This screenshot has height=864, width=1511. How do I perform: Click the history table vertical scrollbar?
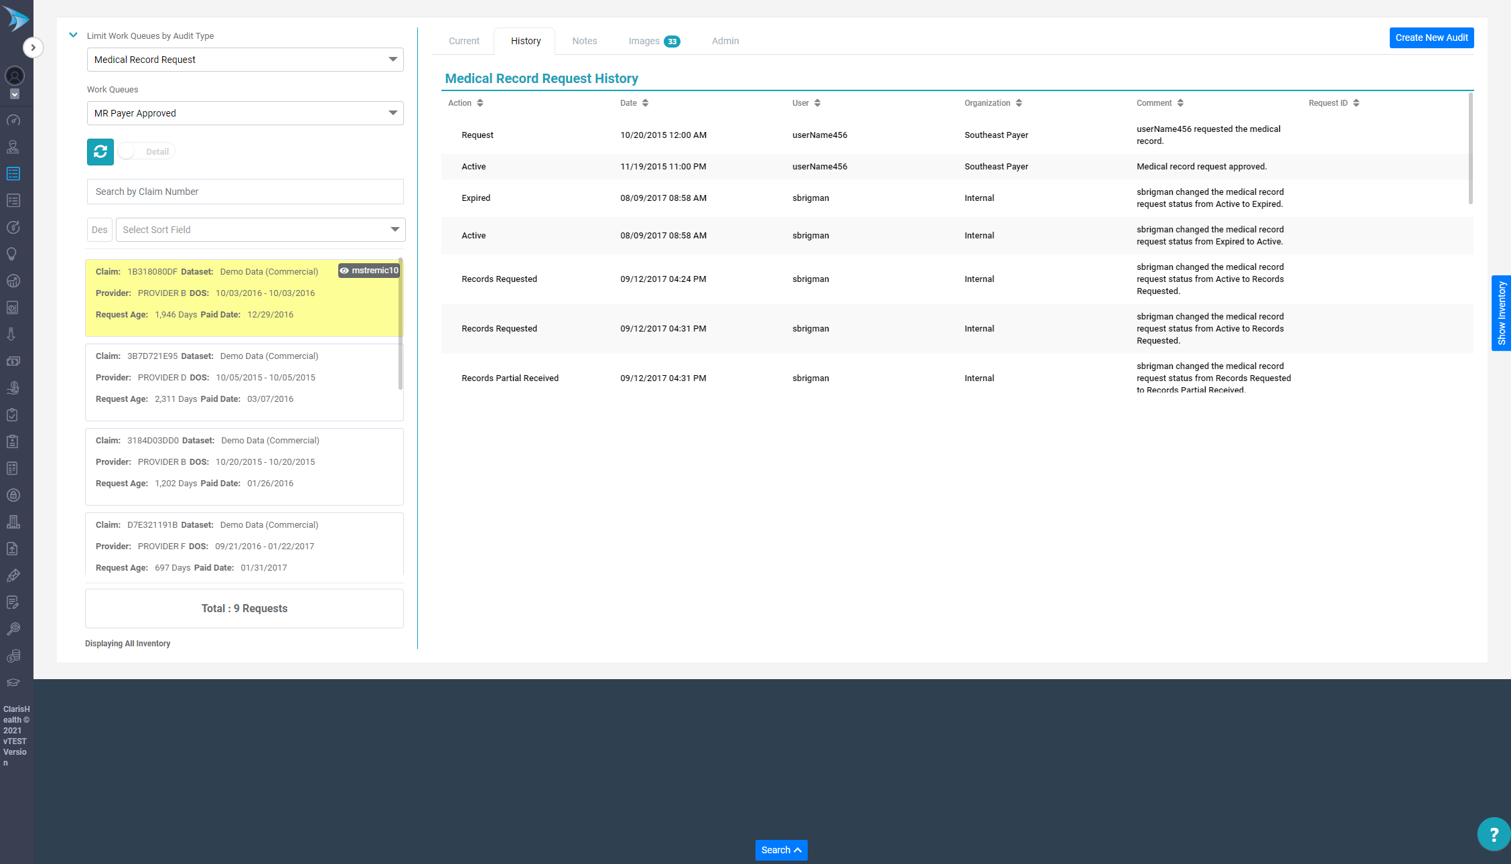[1471, 149]
